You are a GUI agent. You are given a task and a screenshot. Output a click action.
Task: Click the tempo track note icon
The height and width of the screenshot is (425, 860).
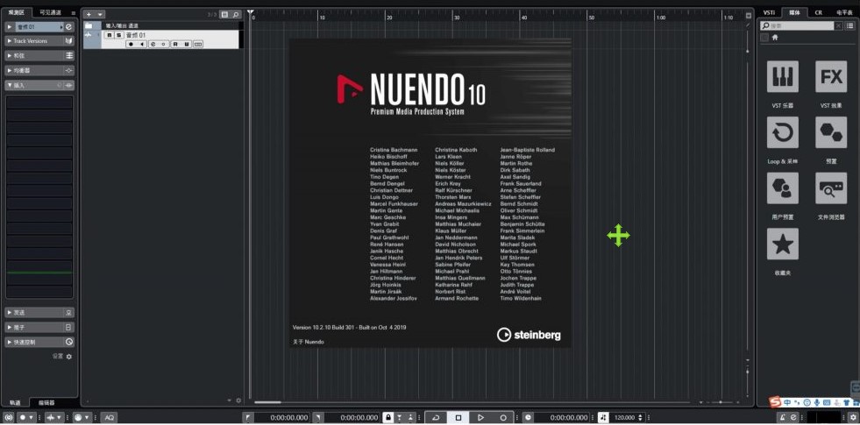tap(603, 417)
